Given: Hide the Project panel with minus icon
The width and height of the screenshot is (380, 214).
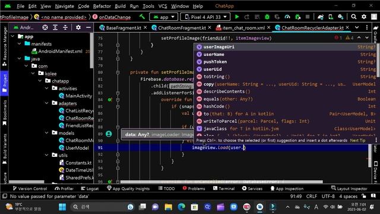Looking at the screenshot, I should [x=88, y=27].
